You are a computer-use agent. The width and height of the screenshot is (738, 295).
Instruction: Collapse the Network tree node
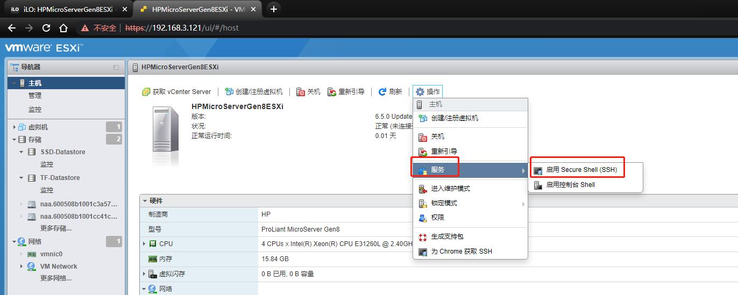point(14,242)
